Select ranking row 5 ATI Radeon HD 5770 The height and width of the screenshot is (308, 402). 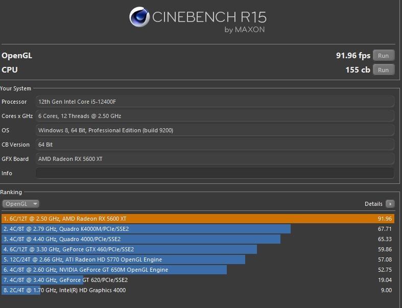(x=198, y=259)
